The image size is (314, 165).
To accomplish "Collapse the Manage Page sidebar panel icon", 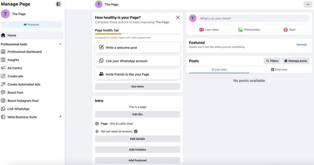I will pyautogui.click(x=58, y=4).
